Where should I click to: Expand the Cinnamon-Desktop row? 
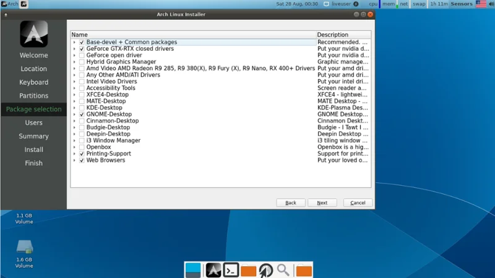click(74, 121)
